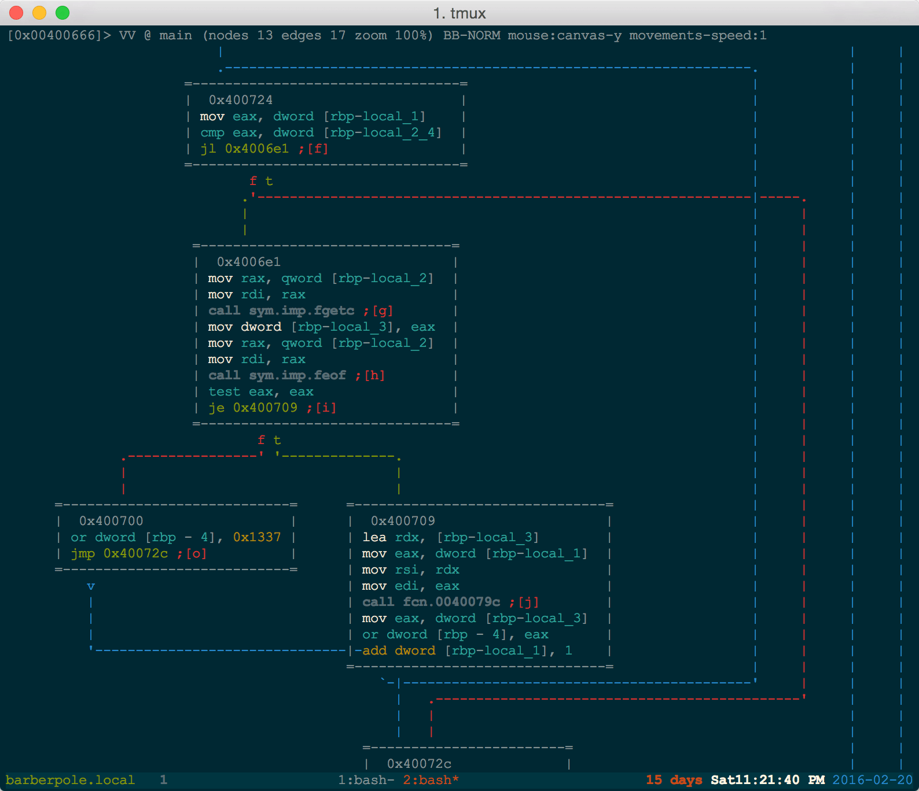The width and height of the screenshot is (919, 791).
Task: Click the green zoom window button
Action: coord(63,12)
